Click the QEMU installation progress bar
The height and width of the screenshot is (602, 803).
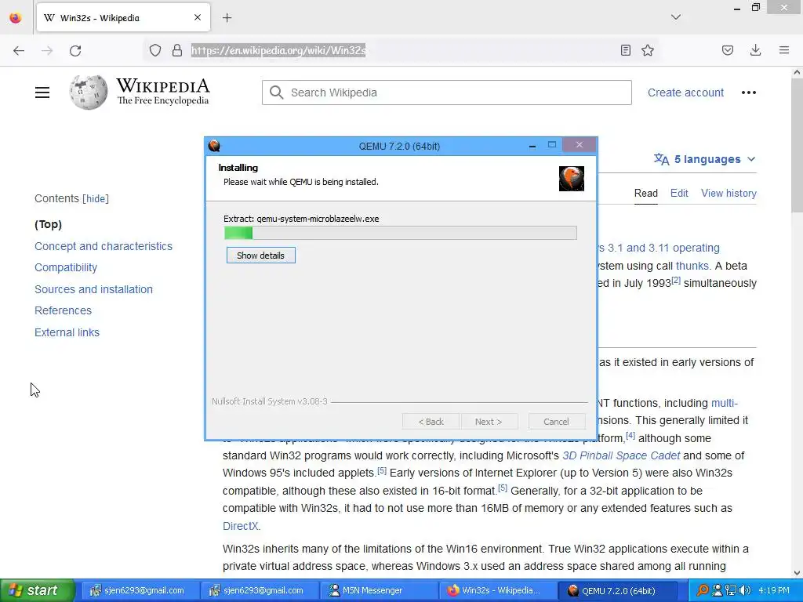(401, 233)
